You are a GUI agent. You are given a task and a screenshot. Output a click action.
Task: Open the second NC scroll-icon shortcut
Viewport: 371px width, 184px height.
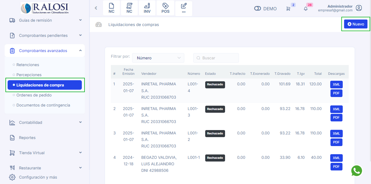pos(129,8)
